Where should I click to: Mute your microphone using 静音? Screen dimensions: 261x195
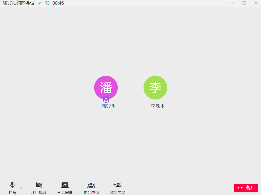[12, 188]
